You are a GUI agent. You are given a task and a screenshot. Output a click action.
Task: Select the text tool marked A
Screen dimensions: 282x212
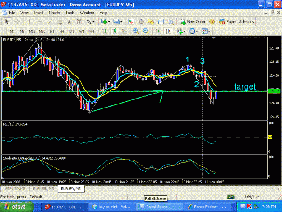click(69, 22)
